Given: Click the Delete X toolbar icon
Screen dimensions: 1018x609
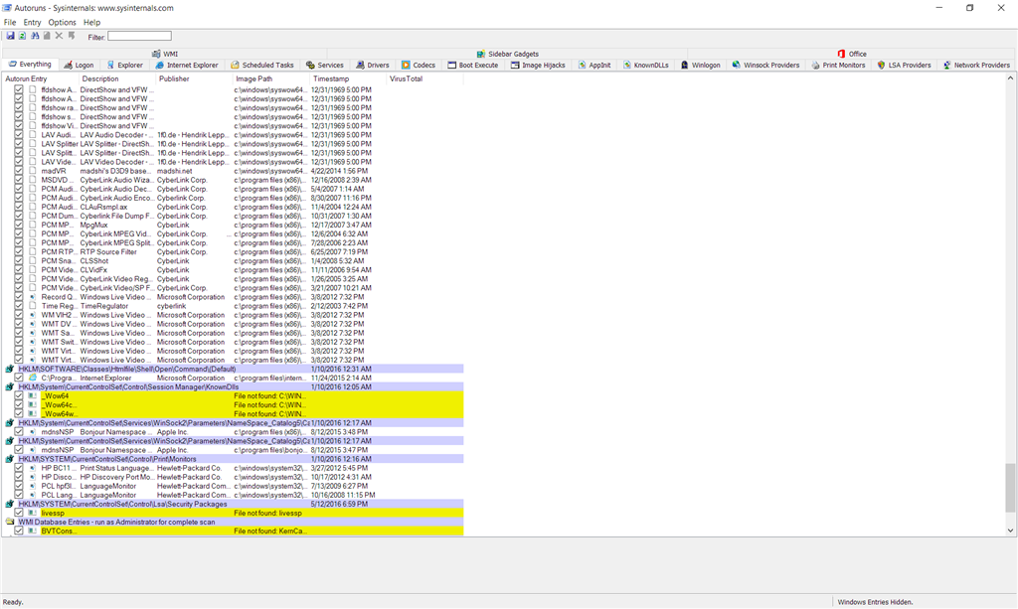Looking at the screenshot, I should pyautogui.click(x=59, y=36).
